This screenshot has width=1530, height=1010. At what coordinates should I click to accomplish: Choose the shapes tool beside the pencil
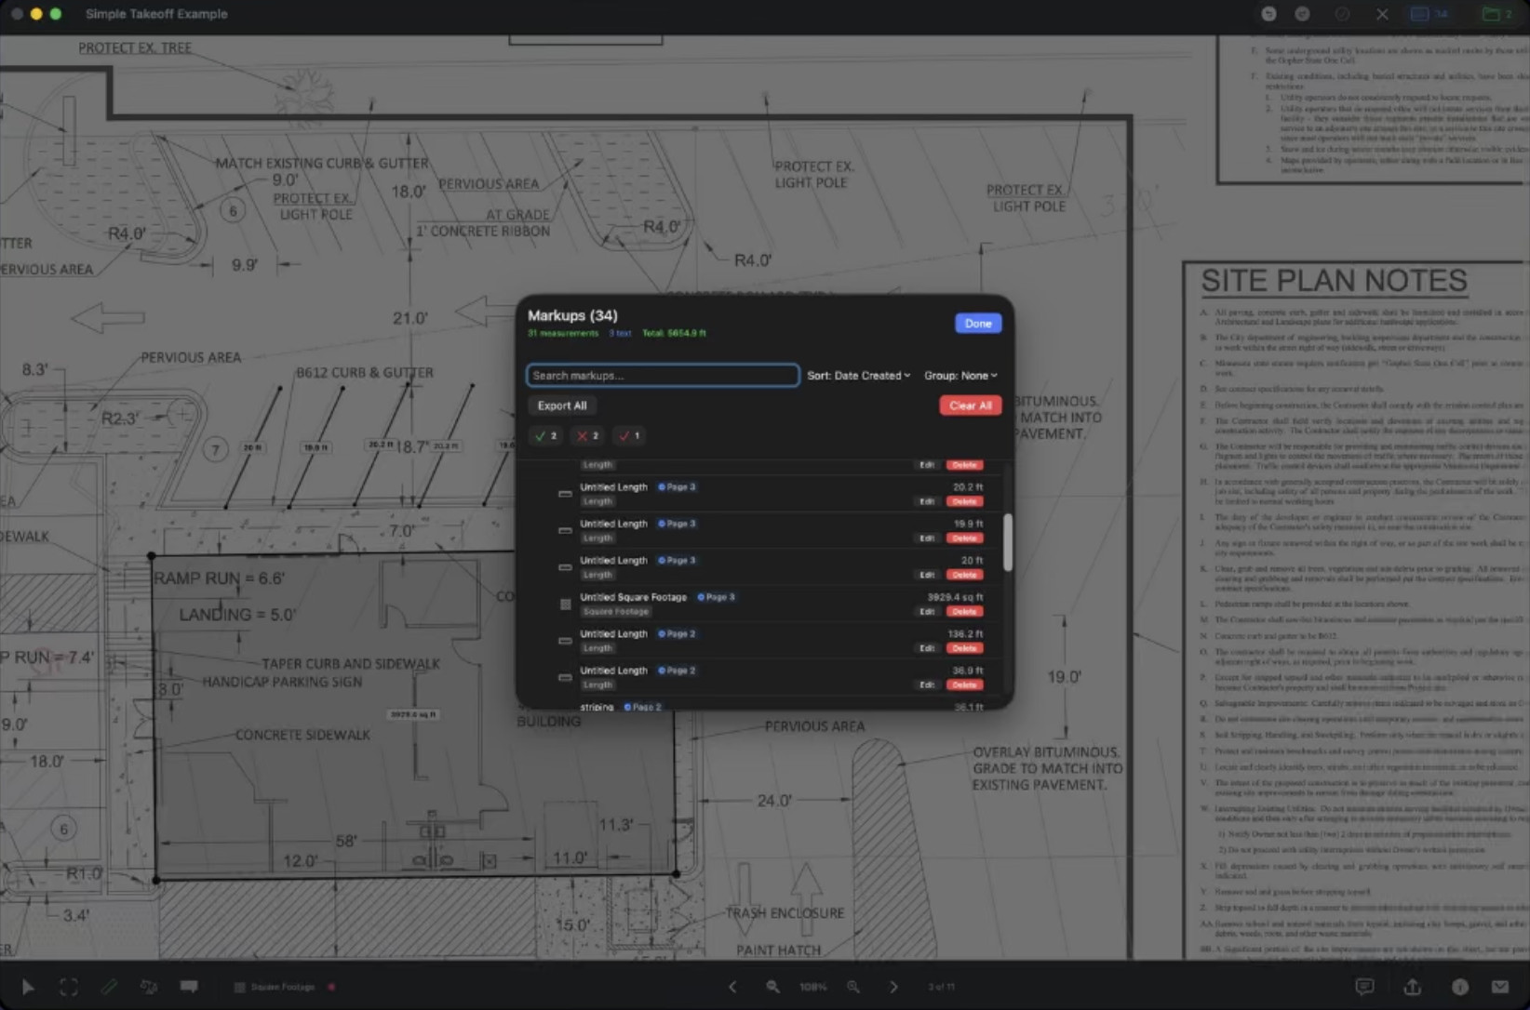click(149, 987)
